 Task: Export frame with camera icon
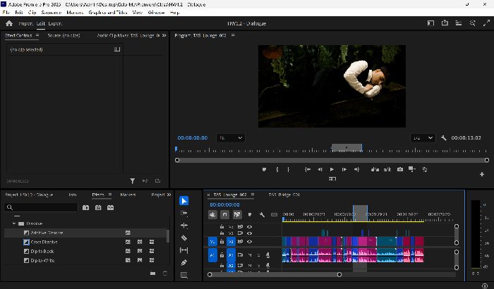[400, 169]
